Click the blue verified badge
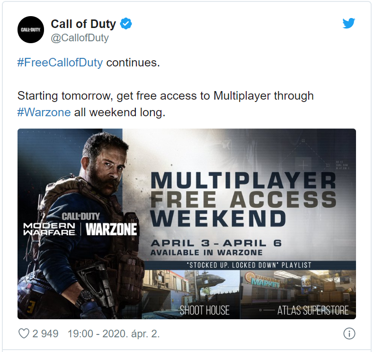 (x=126, y=24)
